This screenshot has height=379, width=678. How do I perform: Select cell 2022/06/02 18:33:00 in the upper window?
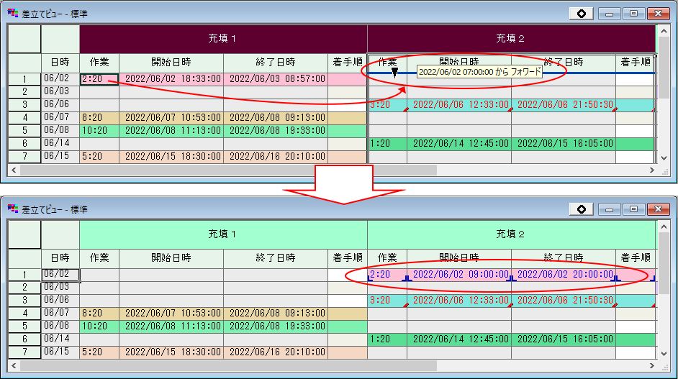tap(171, 79)
